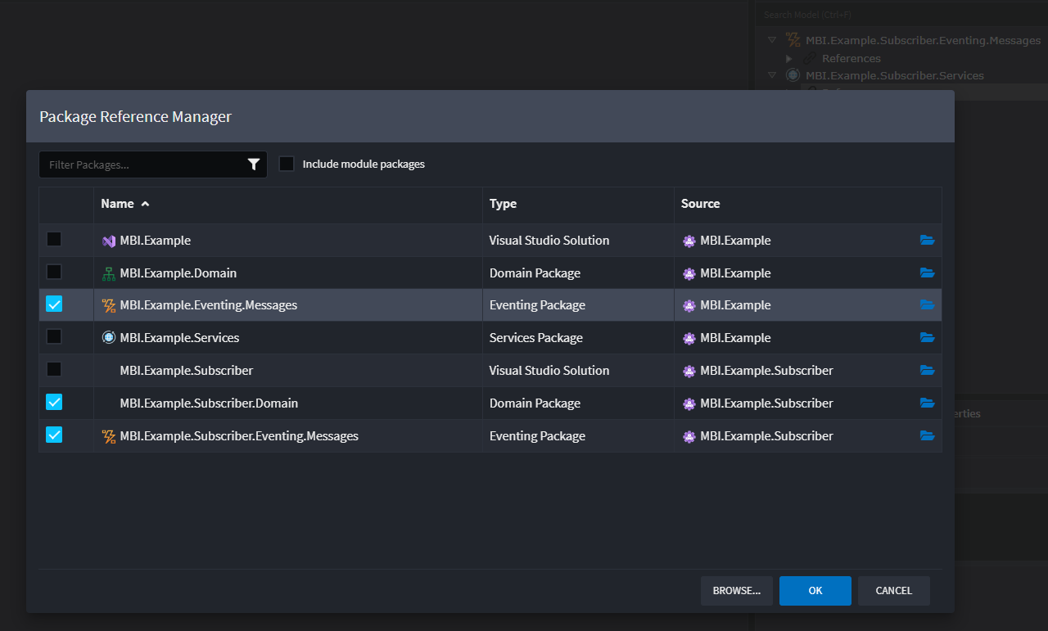Collapse MBI.Example.Subscriber.Services in background tree
This screenshot has height=631, width=1048.
[x=771, y=75]
